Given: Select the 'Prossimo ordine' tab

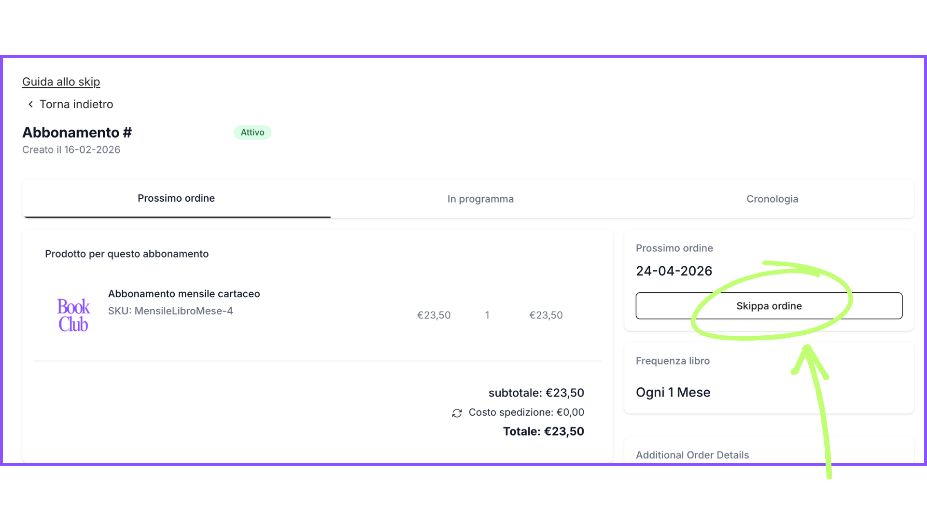Looking at the screenshot, I should pos(176,198).
